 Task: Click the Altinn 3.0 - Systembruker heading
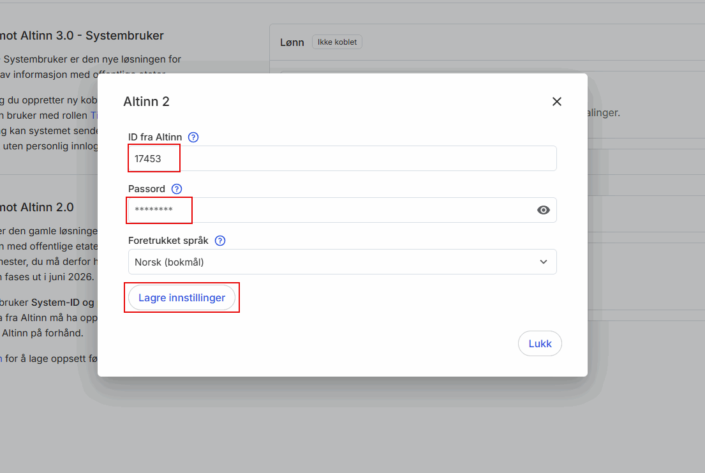pos(82,36)
